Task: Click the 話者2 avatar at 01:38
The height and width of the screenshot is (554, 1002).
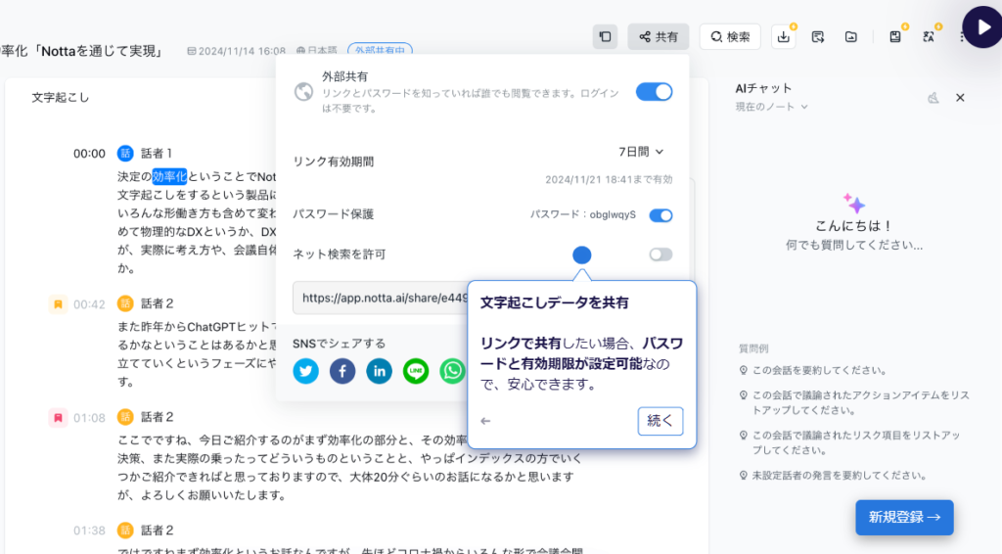Action: (125, 531)
